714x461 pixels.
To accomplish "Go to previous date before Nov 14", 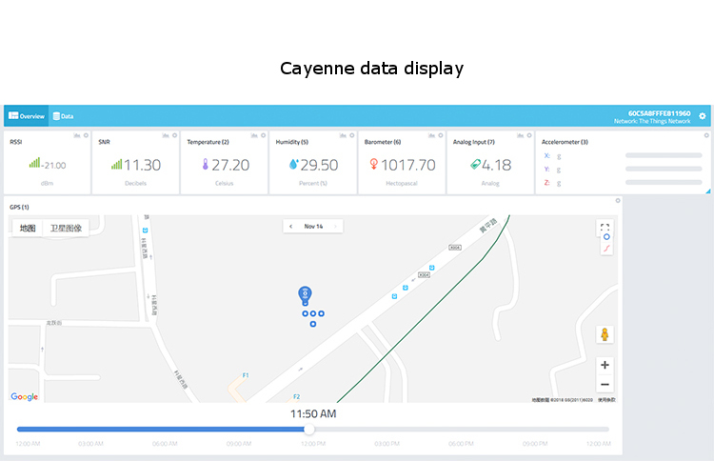I will [x=290, y=227].
